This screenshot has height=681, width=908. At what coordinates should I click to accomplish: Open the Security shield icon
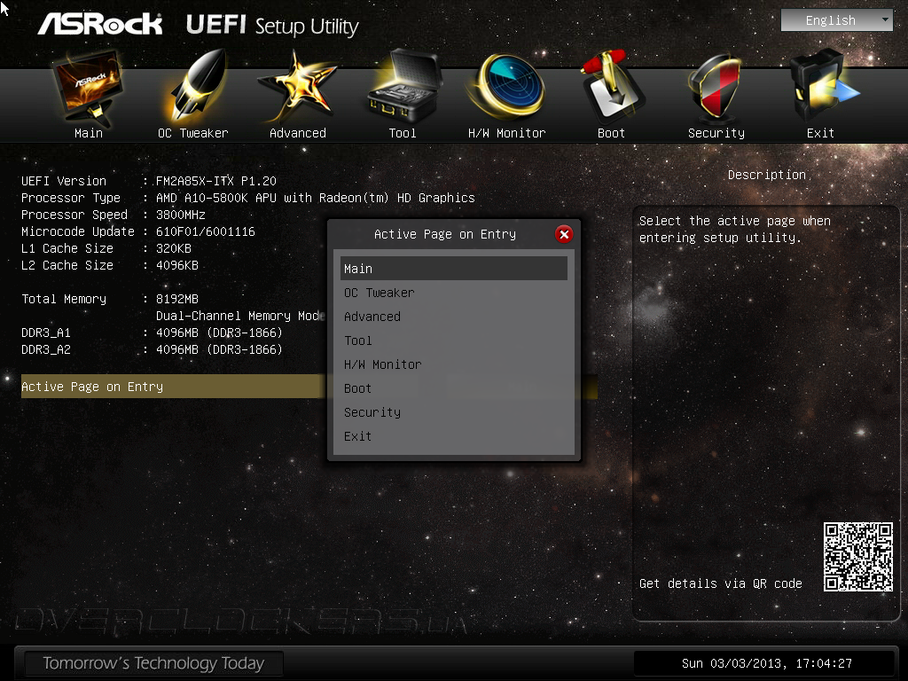[716, 87]
